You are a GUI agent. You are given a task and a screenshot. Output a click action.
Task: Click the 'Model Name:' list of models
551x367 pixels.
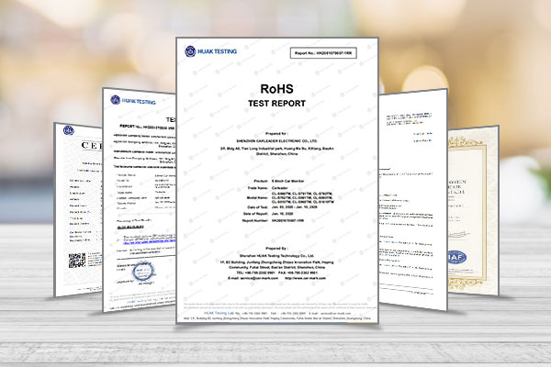tap(290, 198)
